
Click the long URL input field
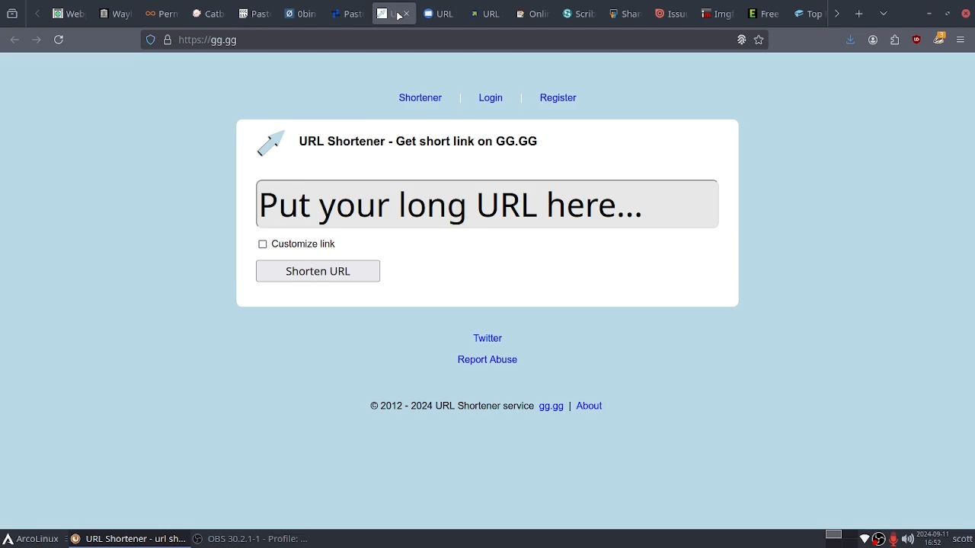pyautogui.click(x=487, y=204)
